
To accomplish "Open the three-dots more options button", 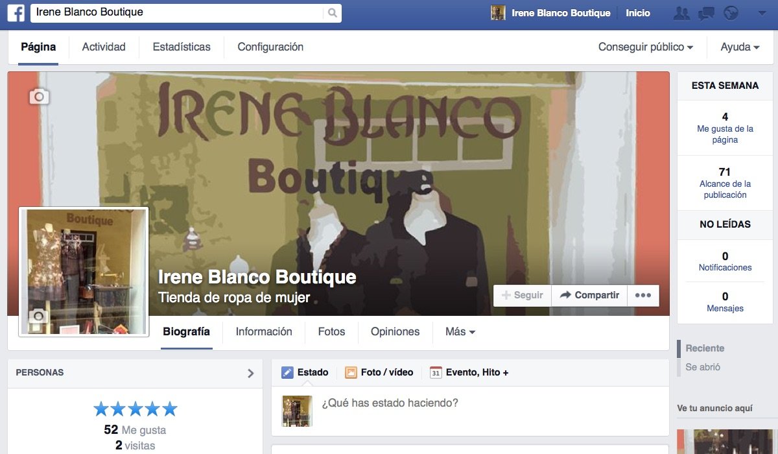I will pos(643,295).
